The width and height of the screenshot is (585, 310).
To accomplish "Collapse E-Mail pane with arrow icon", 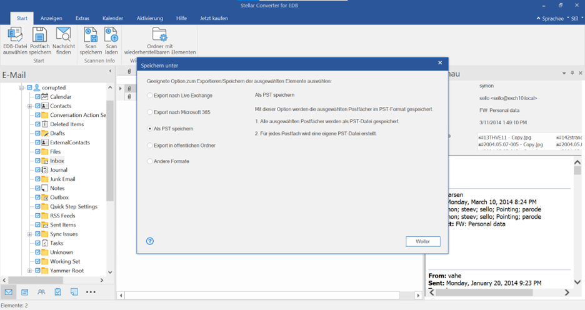I will pos(110,71).
